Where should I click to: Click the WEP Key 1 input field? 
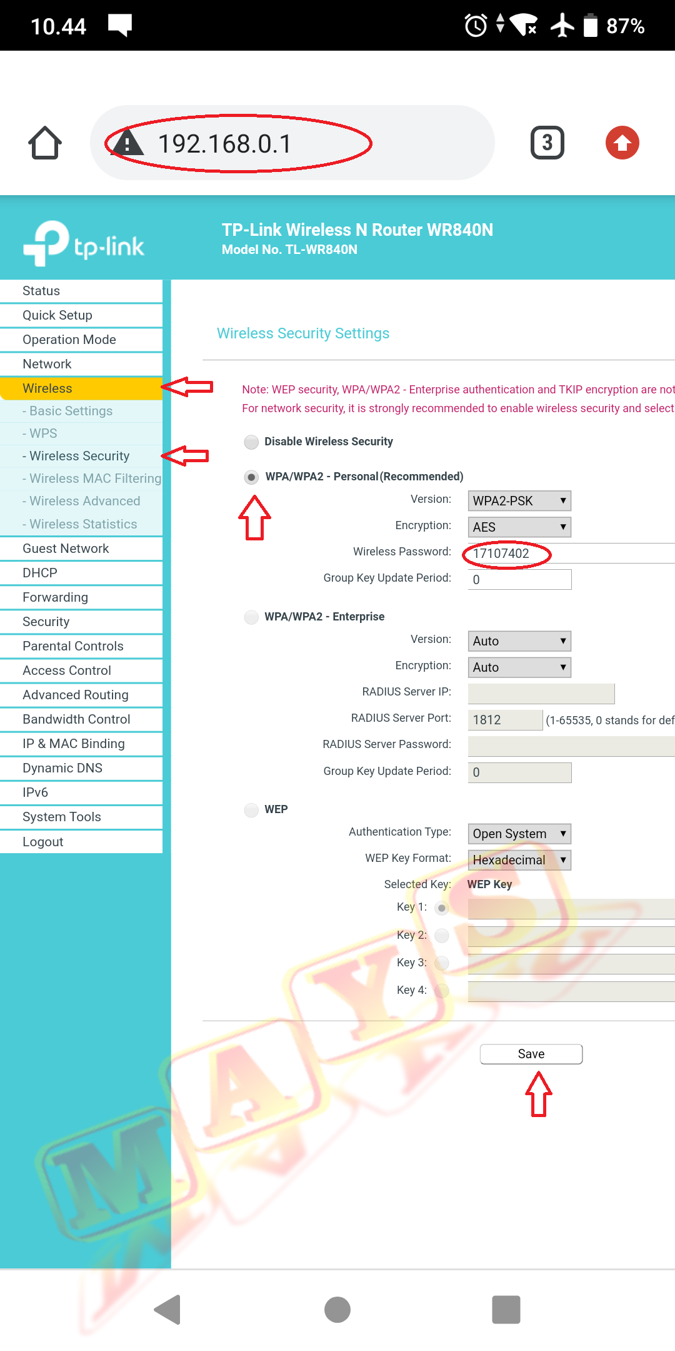pos(571,909)
